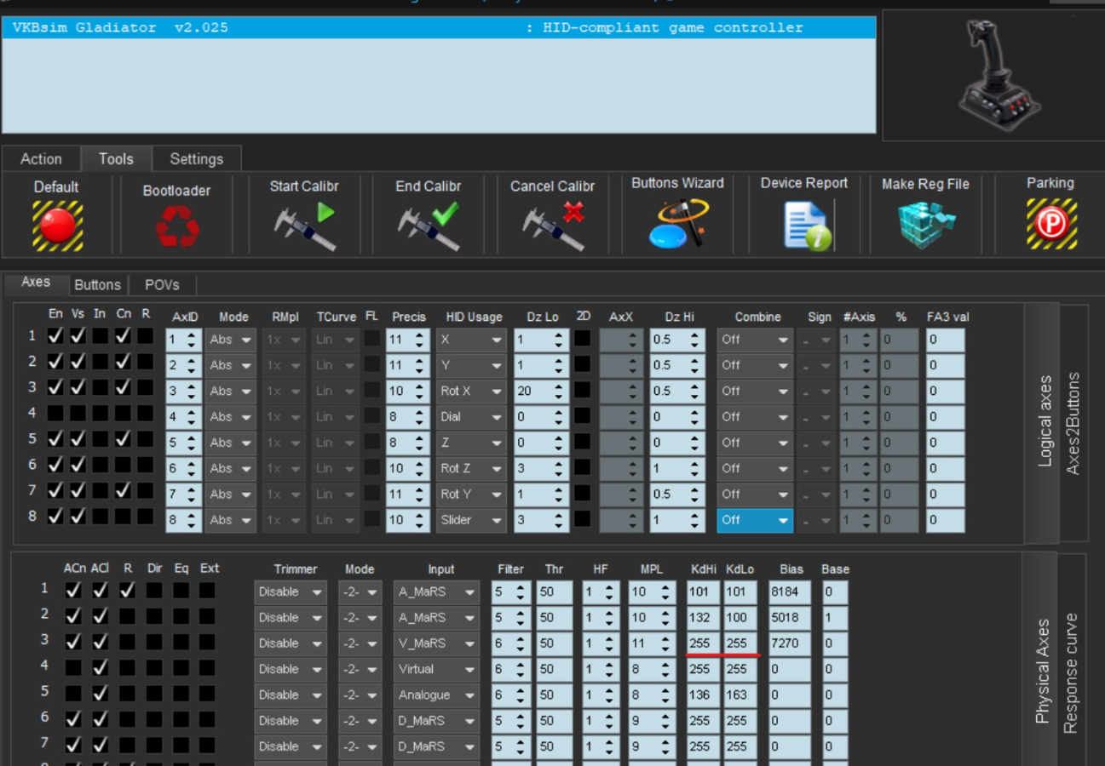Open HID Usage dropdown showing Rot X
Screen dimensions: 1105x766
point(471,392)
